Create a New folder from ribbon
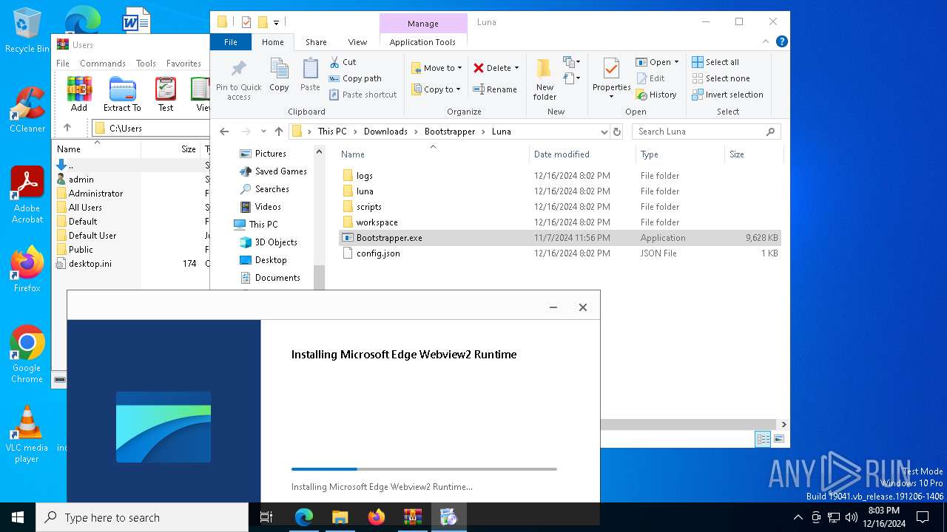The height and width of the screenshot is (532, 947). coord(545,79)
